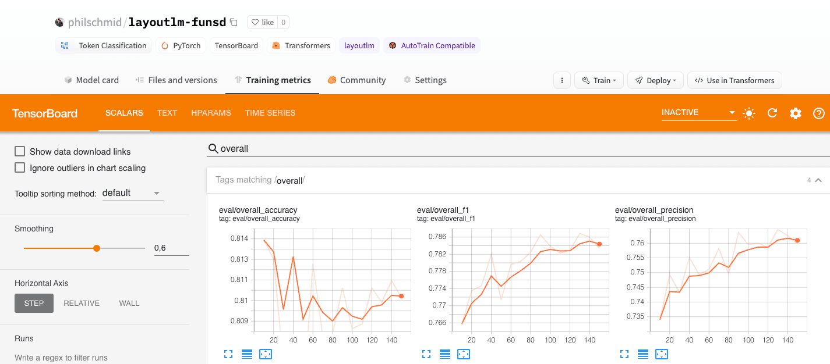Open the INACTIVE plugin dropdown

point(699,113)
